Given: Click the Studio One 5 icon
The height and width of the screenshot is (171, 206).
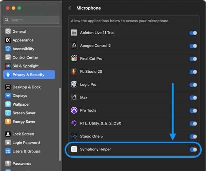Looking at the screenshot, I should point(74,136).
